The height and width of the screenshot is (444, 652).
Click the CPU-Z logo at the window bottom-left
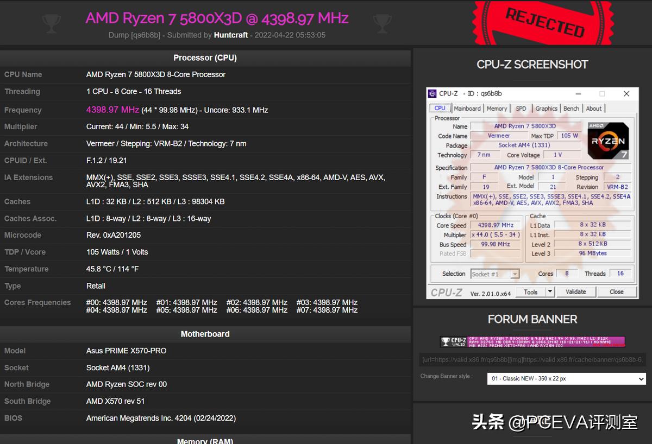point(446,291)
